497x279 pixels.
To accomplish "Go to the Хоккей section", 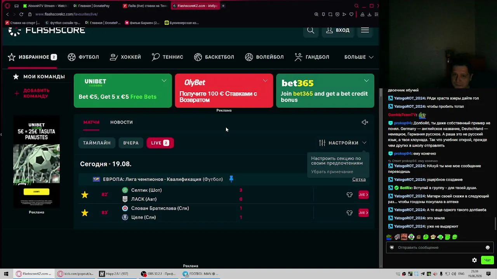I will coord(125,57).
